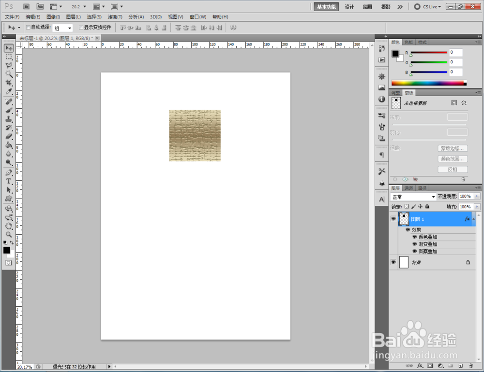Viewport: 484px width, 372px height.
Task: Select the Brush tool
Action: click(x=9, y=110)
